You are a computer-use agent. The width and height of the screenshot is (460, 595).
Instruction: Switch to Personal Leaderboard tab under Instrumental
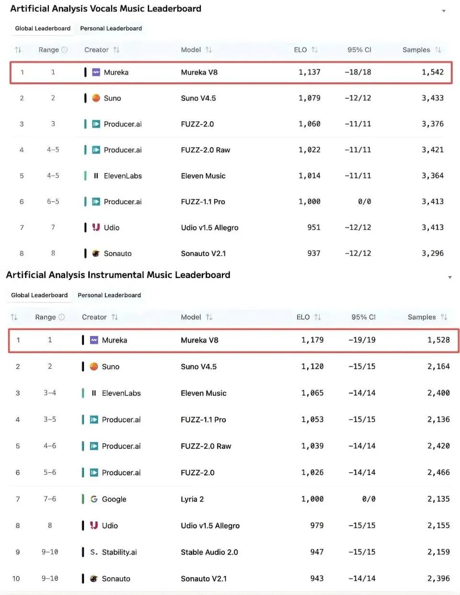pyautogui.click(x=109, y=295)
